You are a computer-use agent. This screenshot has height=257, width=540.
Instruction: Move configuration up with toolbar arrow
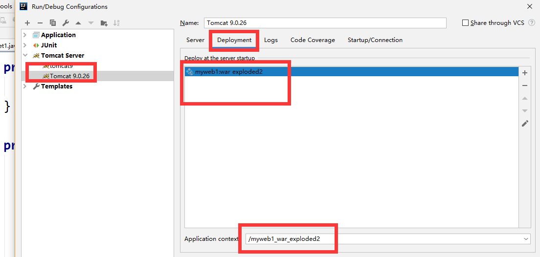click(78, 23)
